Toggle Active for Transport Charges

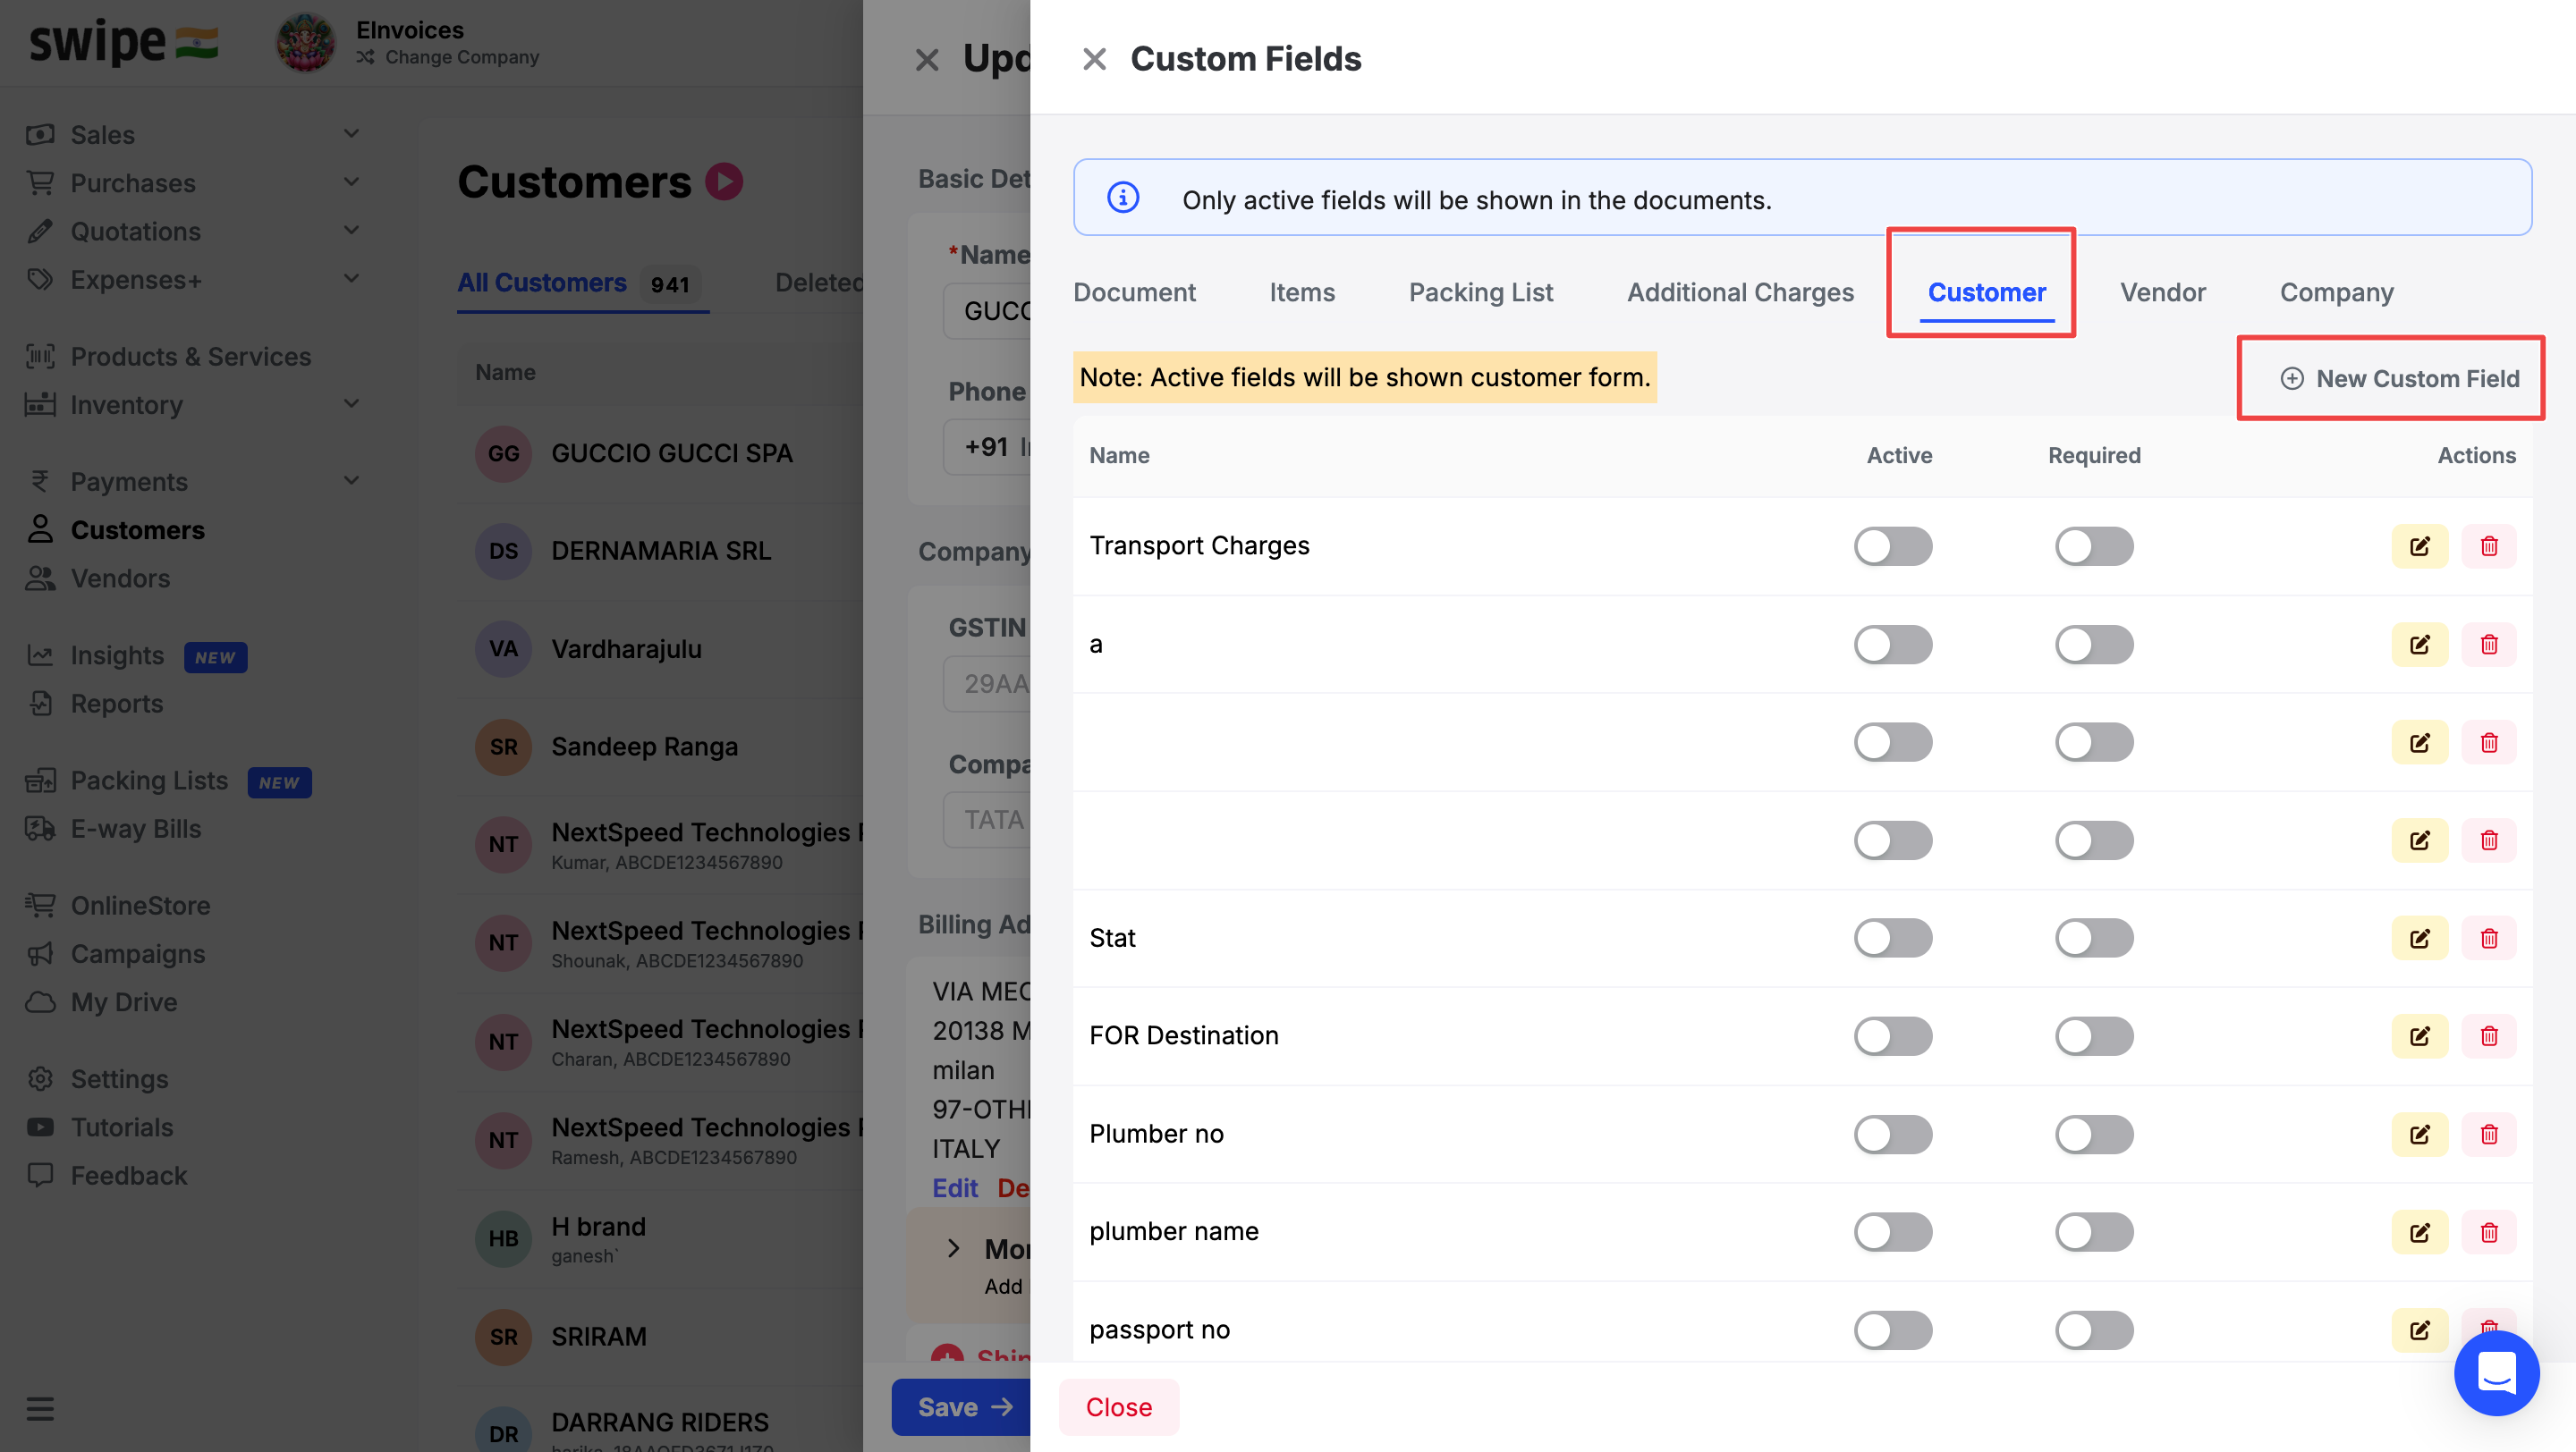(1893, 546)
